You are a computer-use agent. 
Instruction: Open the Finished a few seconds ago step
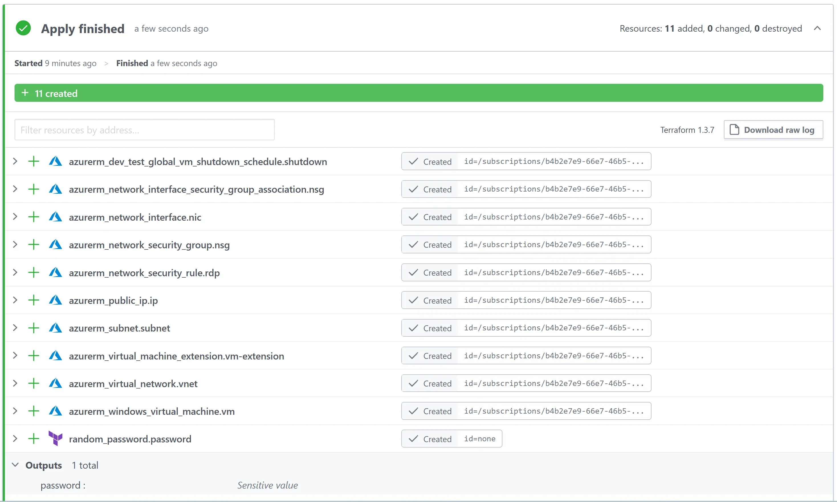point(166,63)
